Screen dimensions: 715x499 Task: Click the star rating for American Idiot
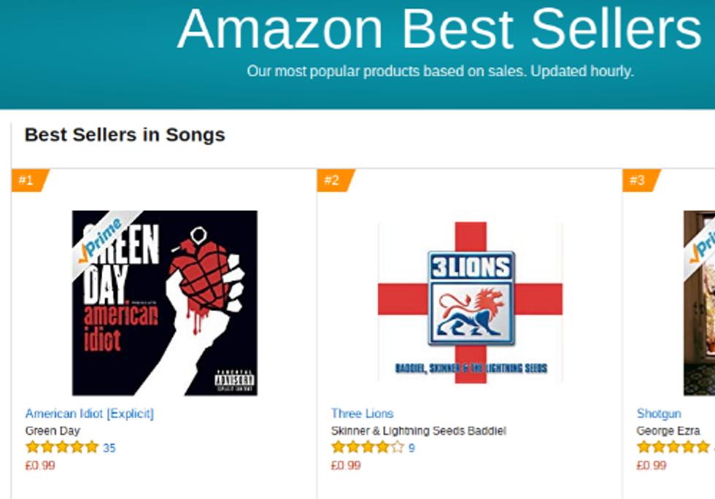61,447
